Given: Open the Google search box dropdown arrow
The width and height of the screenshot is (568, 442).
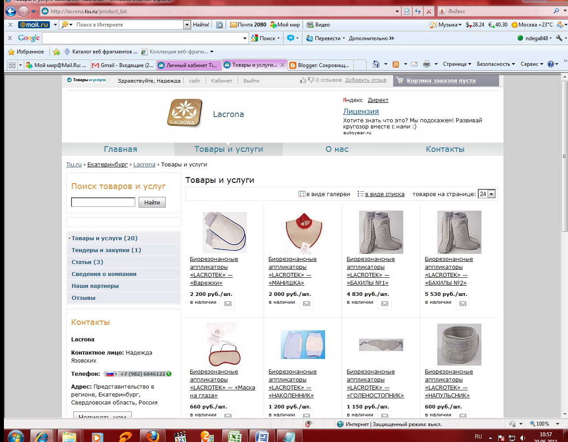Looking at the screenshot, I should tap(245, 38).
